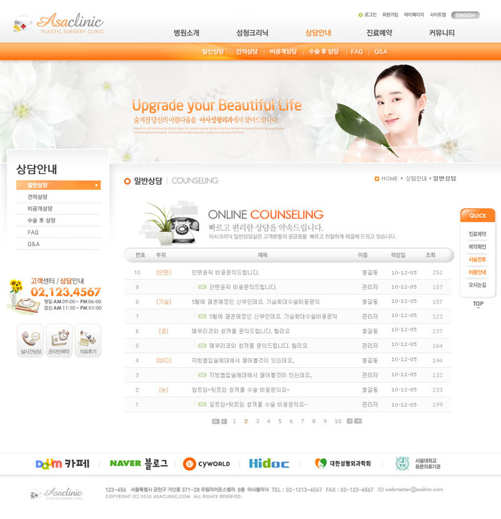This screenshot has height=519, width=501.
Task: Click the 실시간상담 phone icon
Action: [30, 340]
